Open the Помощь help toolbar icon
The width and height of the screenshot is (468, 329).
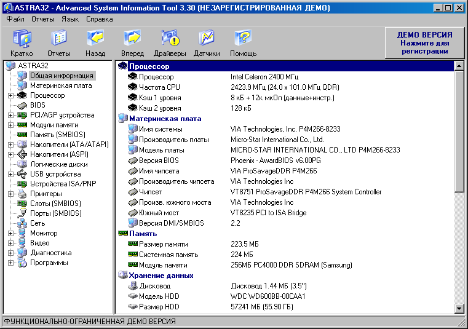click(x=243, y=38)
